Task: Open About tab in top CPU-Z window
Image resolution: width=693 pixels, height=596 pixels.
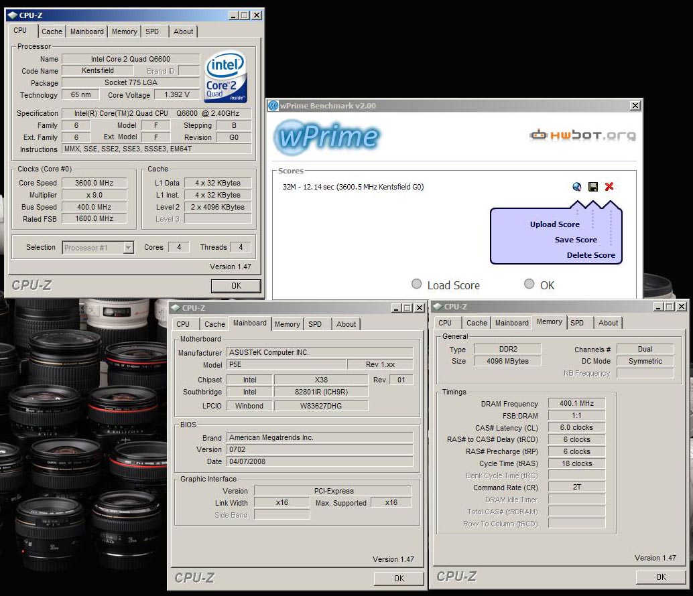Action: pos(183,31)
